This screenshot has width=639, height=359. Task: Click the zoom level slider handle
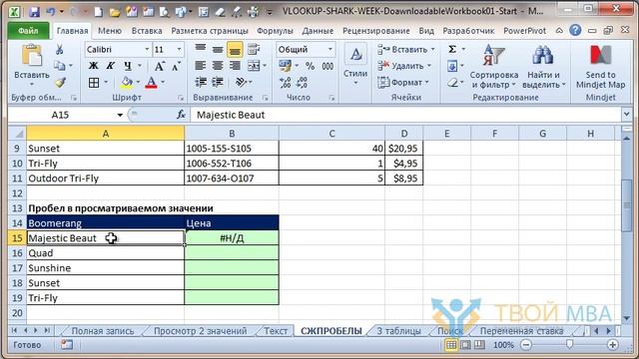pos(569,345)
